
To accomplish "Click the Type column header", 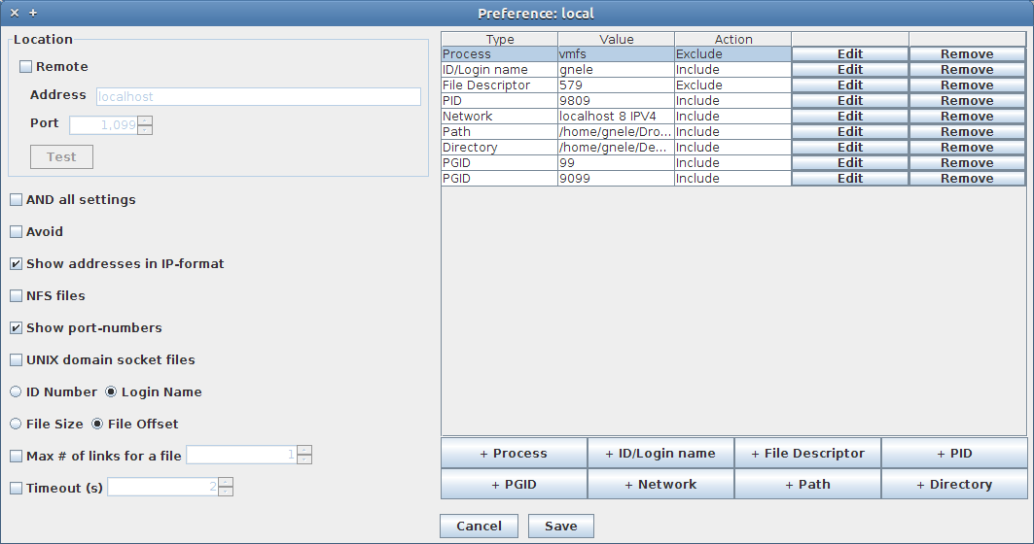I will pyautogui.click(x=500, y=39).
